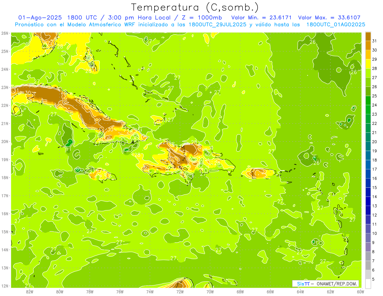Click the "23N" latitude axis label
The width and height of the screenshot is (383, 296).
(4, 87)
